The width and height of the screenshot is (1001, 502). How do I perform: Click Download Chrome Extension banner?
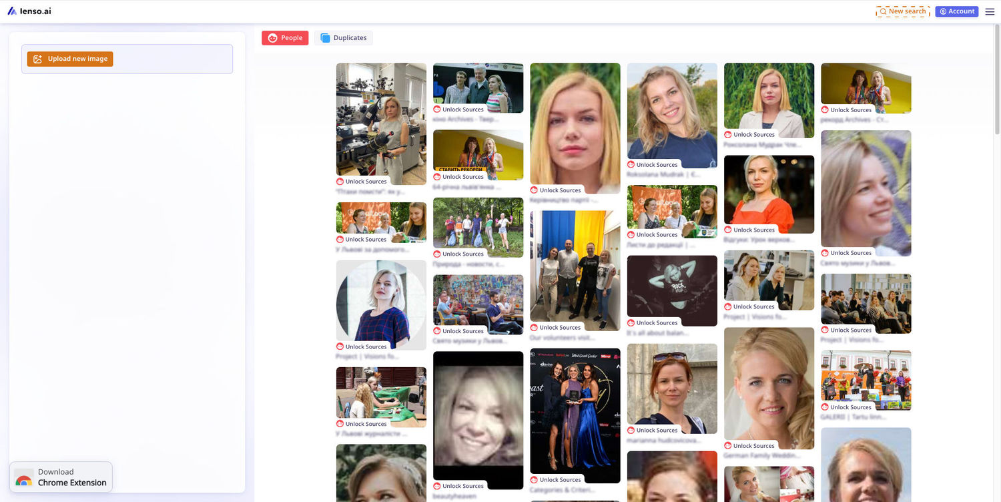coord(61,477)
